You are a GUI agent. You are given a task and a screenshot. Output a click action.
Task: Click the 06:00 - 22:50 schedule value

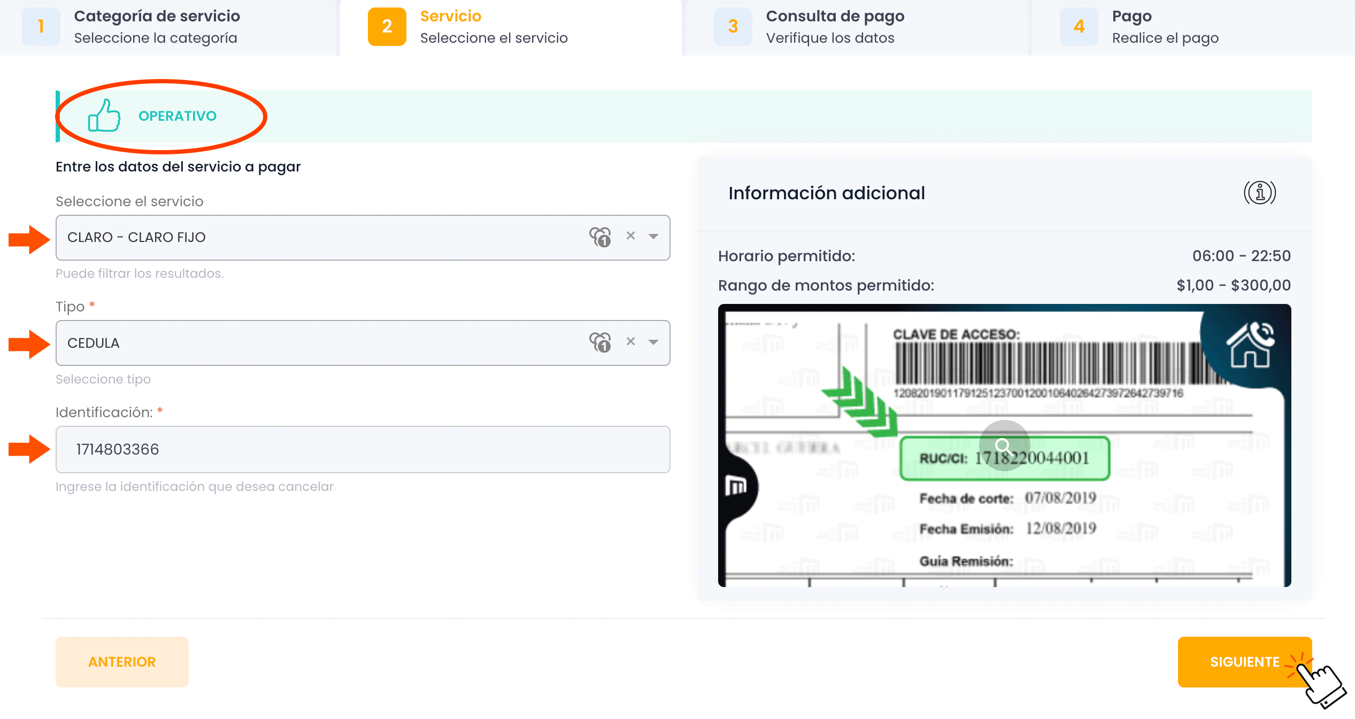[x=1241, y=256]
